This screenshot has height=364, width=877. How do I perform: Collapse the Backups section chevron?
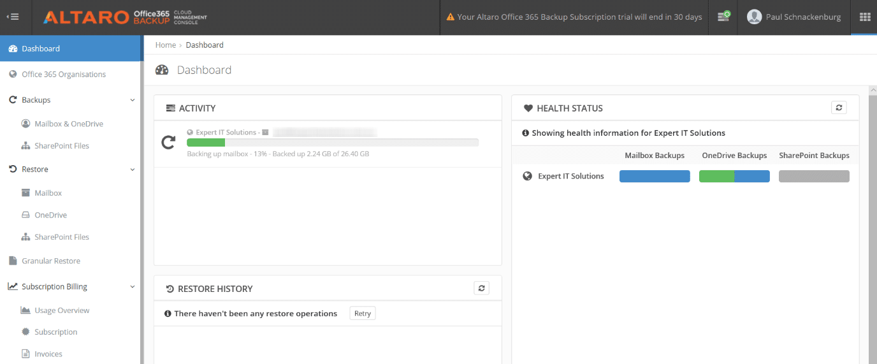133,100
